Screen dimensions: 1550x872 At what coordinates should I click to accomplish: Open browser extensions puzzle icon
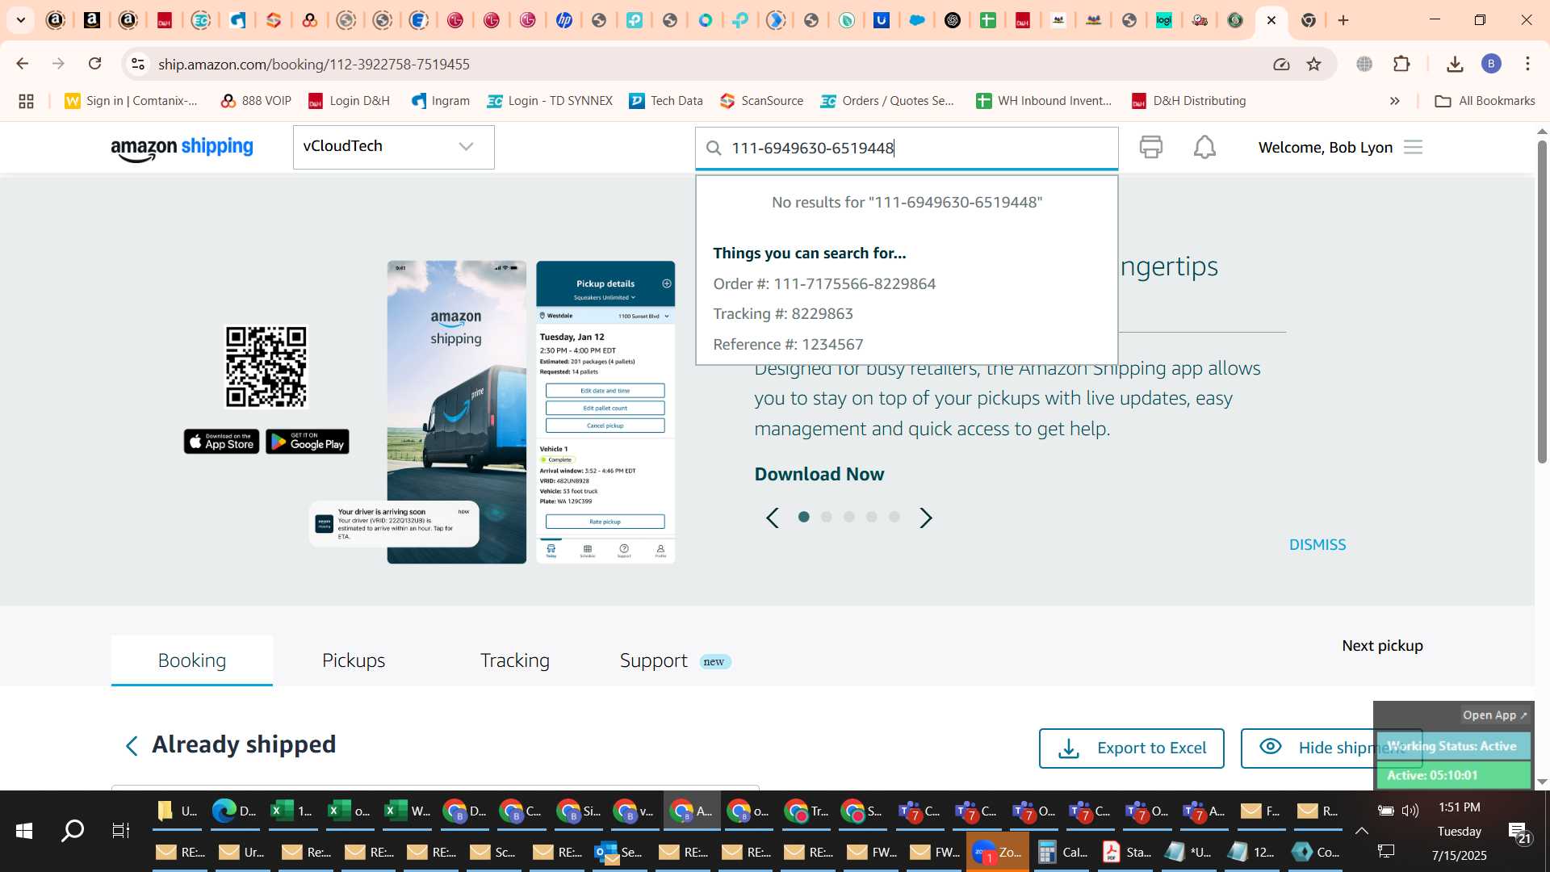point(1401,64)
